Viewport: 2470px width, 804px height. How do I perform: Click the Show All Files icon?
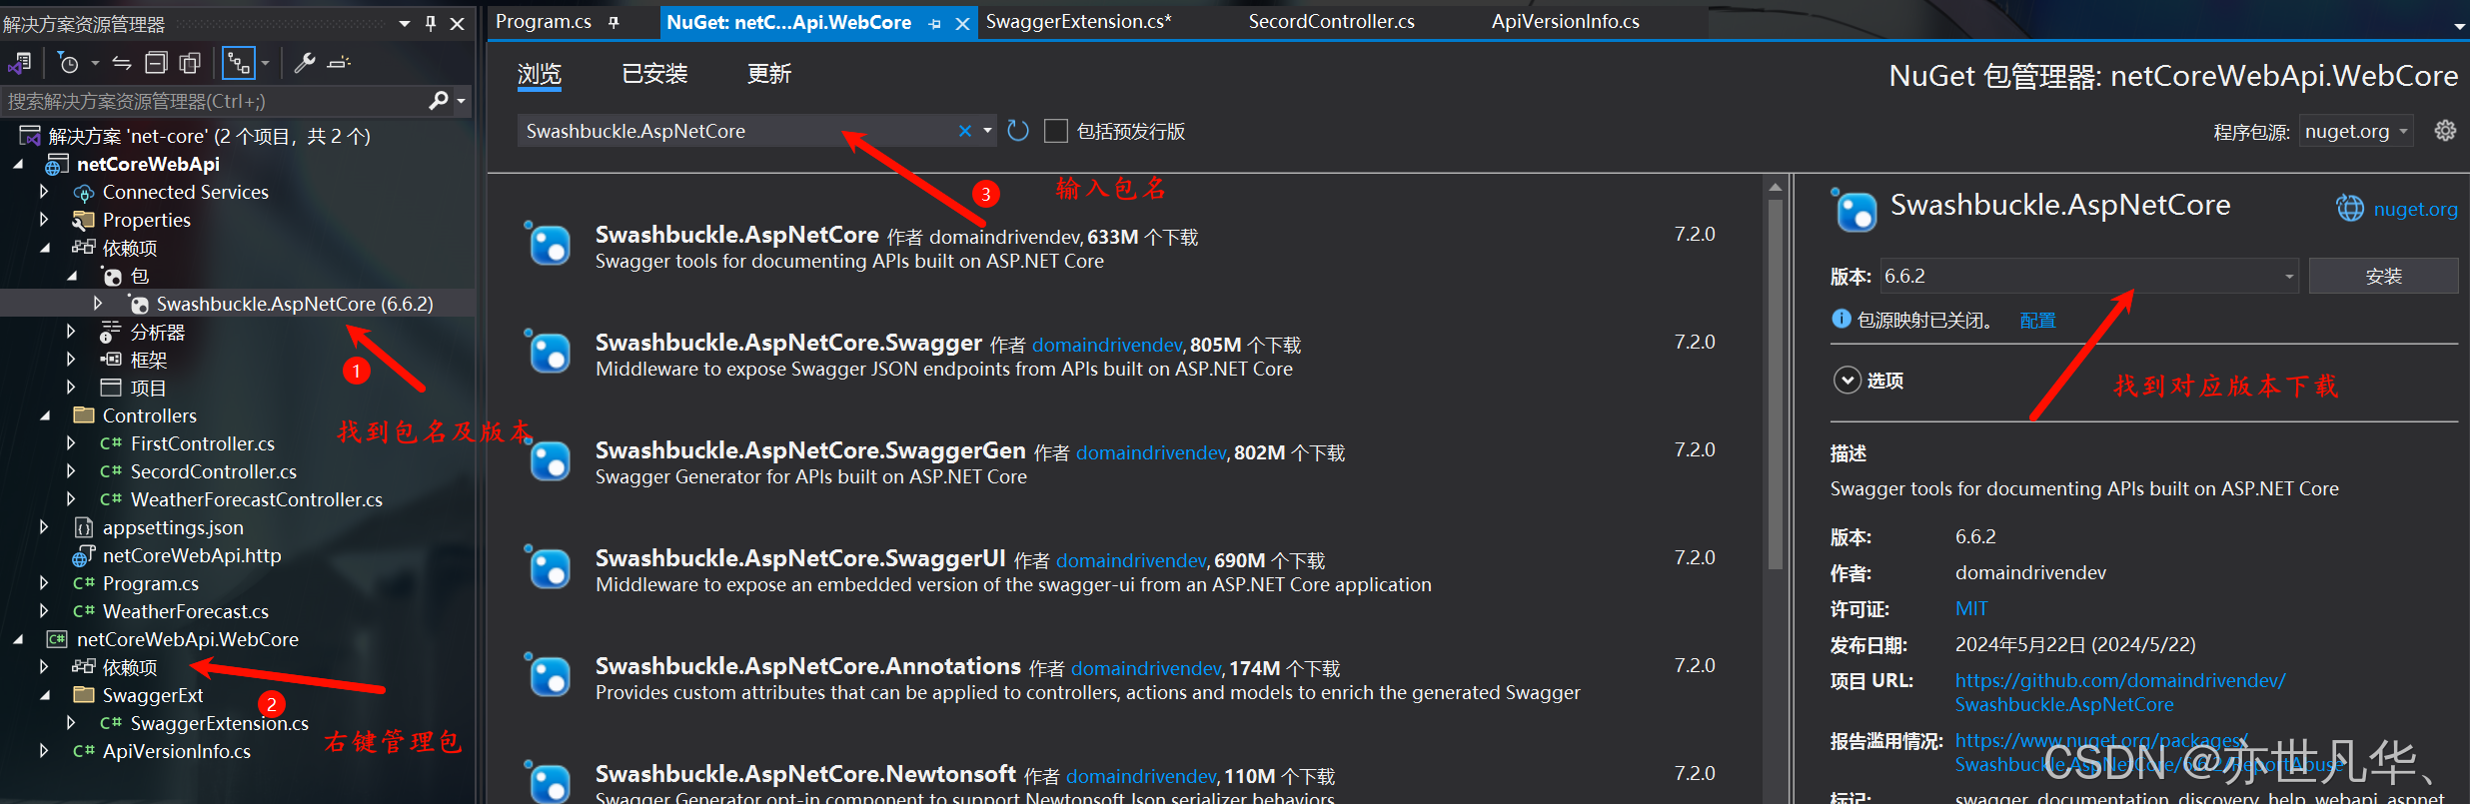click(190, 63)
